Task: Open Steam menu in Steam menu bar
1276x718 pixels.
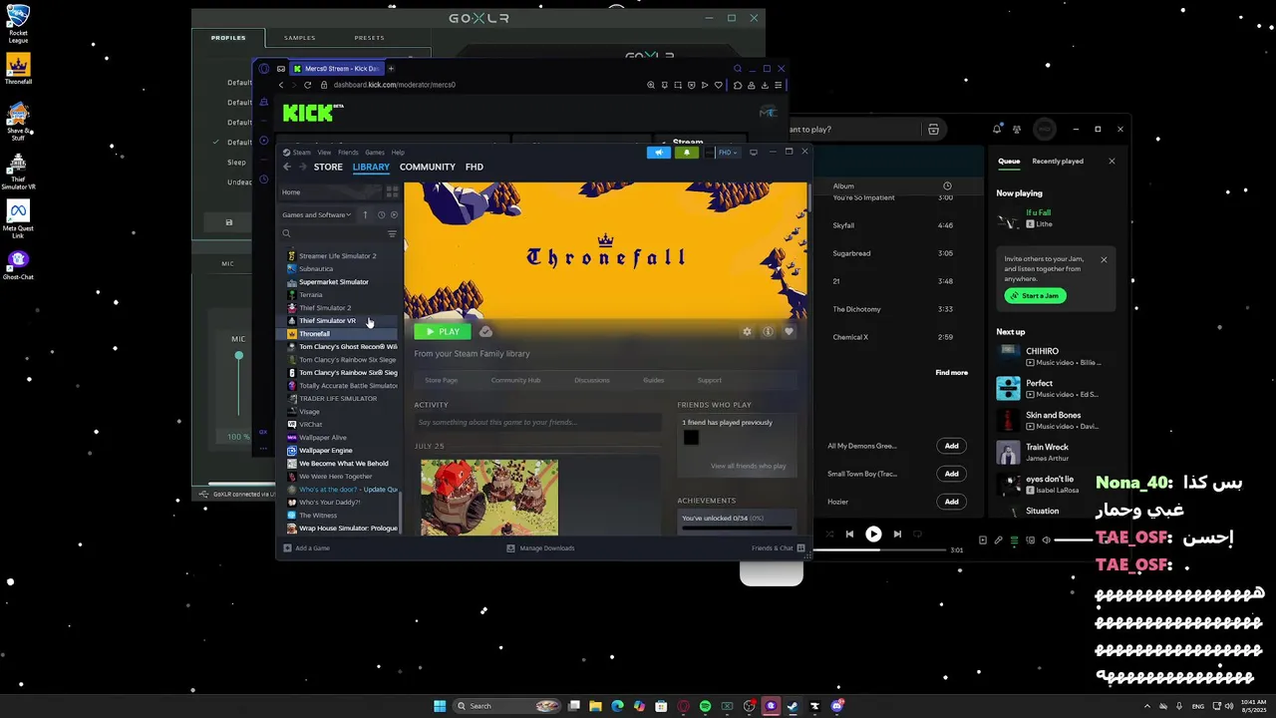Action: point(302,153)
